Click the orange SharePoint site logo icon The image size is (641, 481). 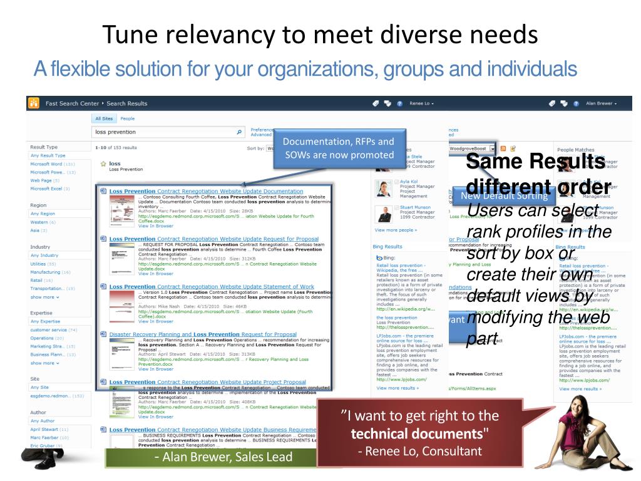click(x=34, y=103)
